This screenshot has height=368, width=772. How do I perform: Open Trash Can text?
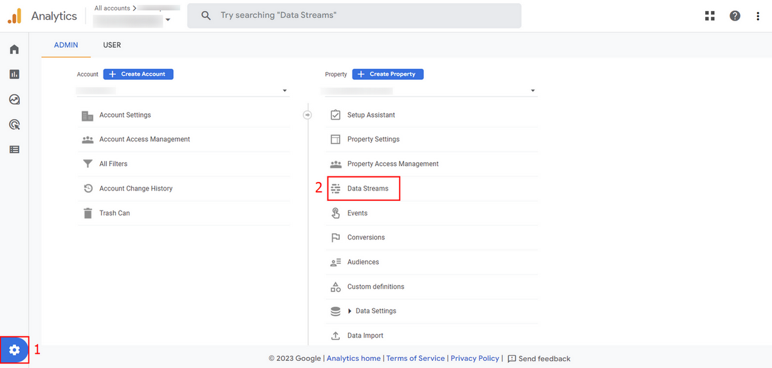coord(115,213)
